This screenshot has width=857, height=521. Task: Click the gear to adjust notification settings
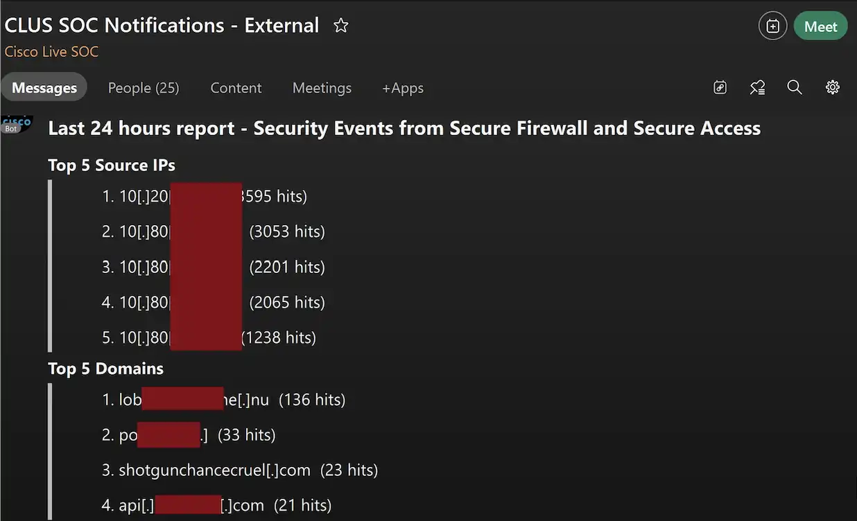tap(832, 87)
